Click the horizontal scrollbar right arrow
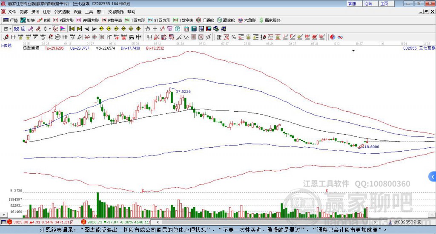The width and height of the screenshot is (436, 234). click(x=375, y=222)
